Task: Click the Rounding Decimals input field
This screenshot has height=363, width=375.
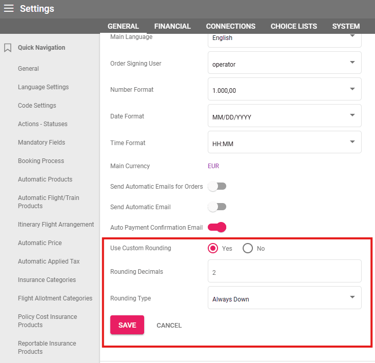Action: pos(285,271)
